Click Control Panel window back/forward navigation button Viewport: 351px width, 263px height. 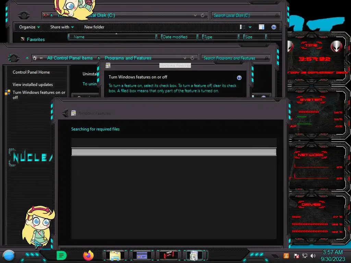(x=14, y=58)
